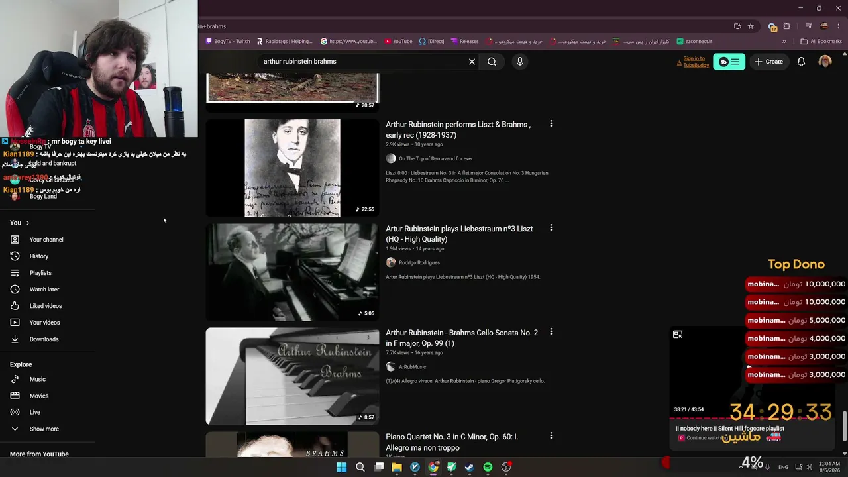Click the Rodrigo Rodrigues channel avatar
848x477 pixels.
[391, 262]
